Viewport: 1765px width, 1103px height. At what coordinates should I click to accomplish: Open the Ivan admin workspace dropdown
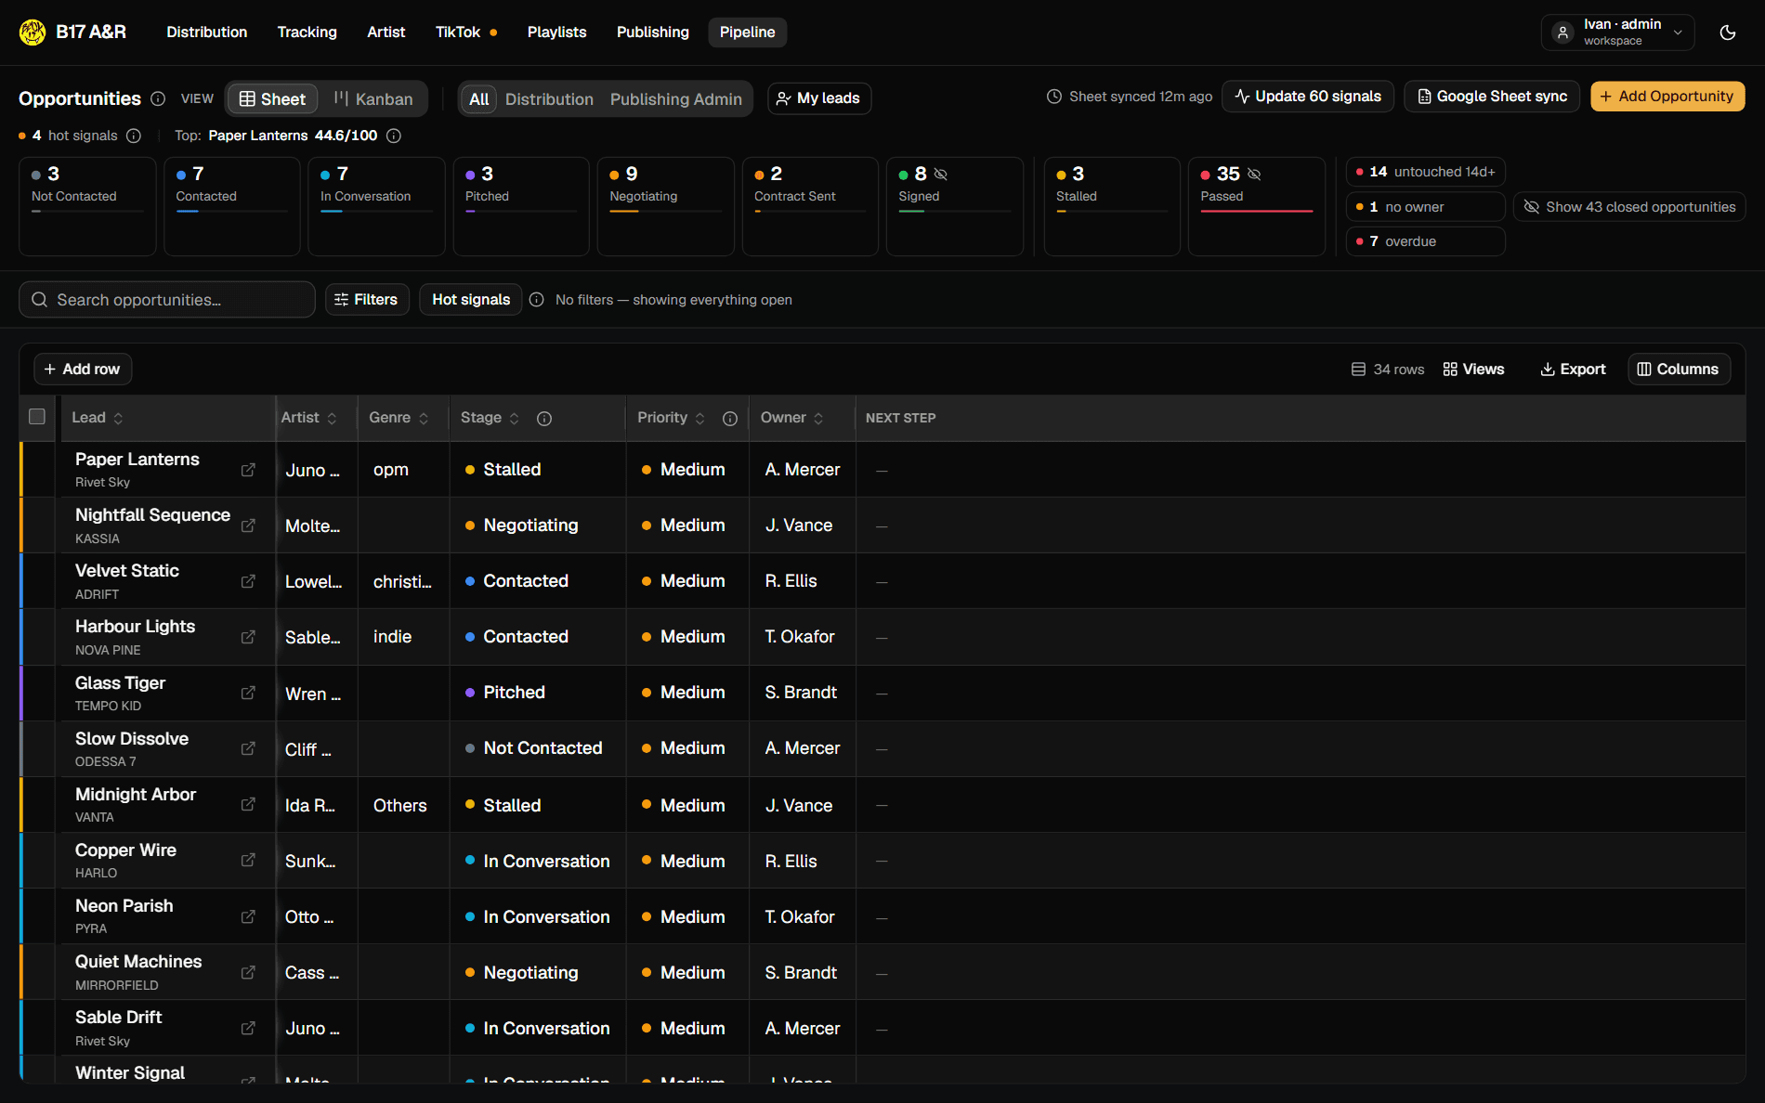click(x=1618, y=32)
